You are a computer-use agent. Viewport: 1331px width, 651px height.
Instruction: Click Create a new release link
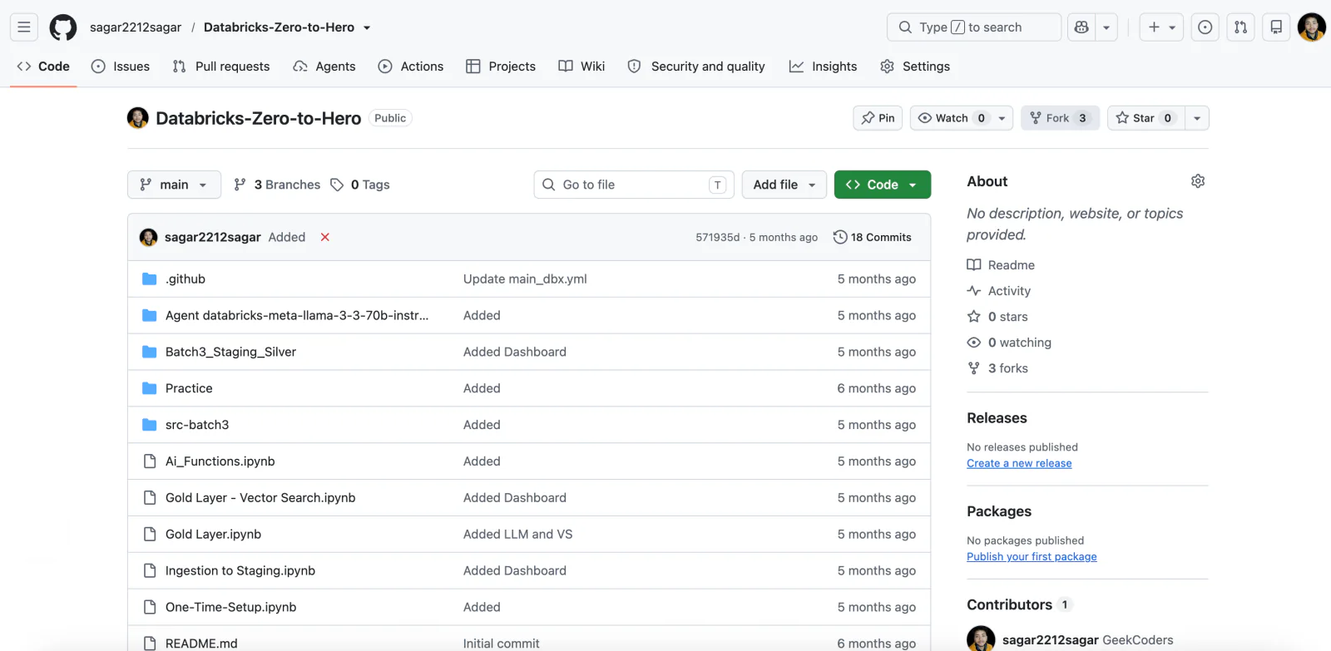point(1019,464)
